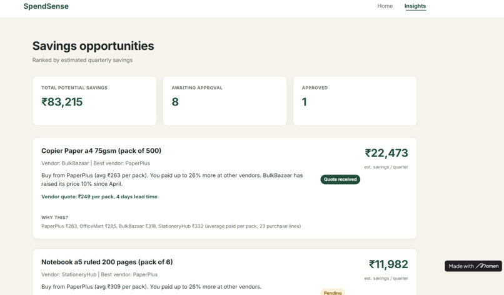
Task: Select the Insights nav tab
Action: [415, 6]
